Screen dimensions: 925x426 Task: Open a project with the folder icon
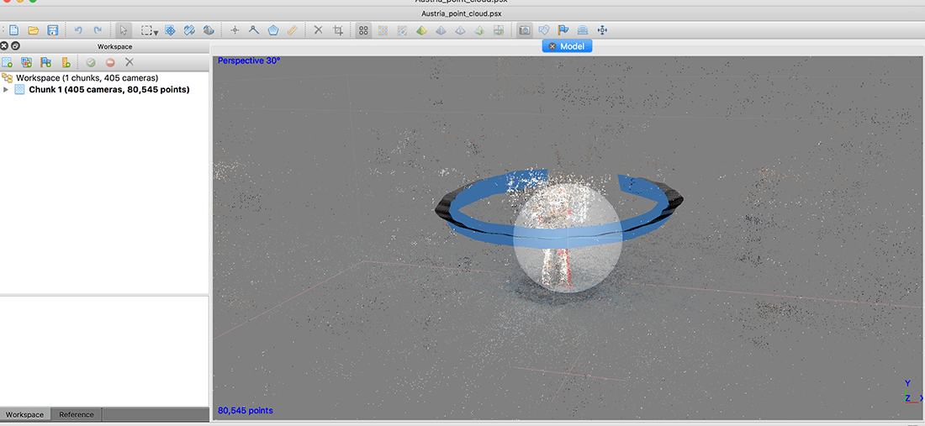(x=33, y=30)
